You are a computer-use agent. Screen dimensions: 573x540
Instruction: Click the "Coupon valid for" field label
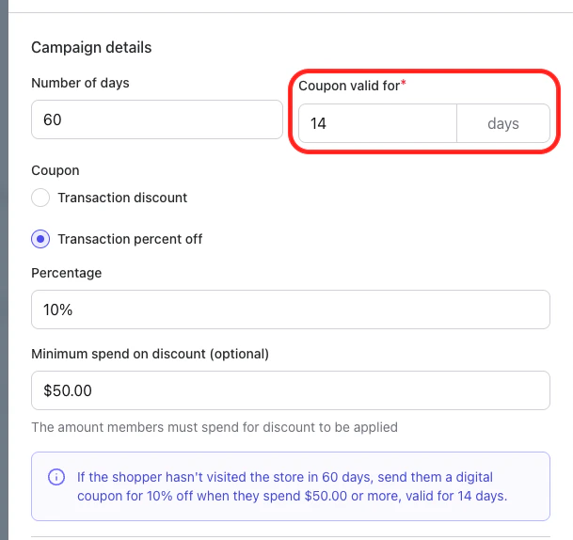tap(346, 86)
